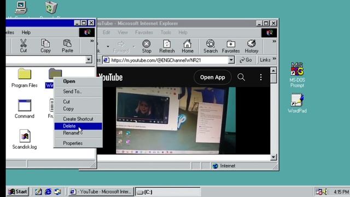The width and height of the screenshot is (350, 197).
Task: Go to Home in Internet Explorer
Action: (x=187, y=46)
